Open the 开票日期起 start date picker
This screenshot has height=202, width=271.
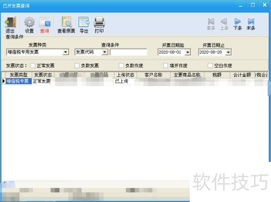[x=188, y=53]
